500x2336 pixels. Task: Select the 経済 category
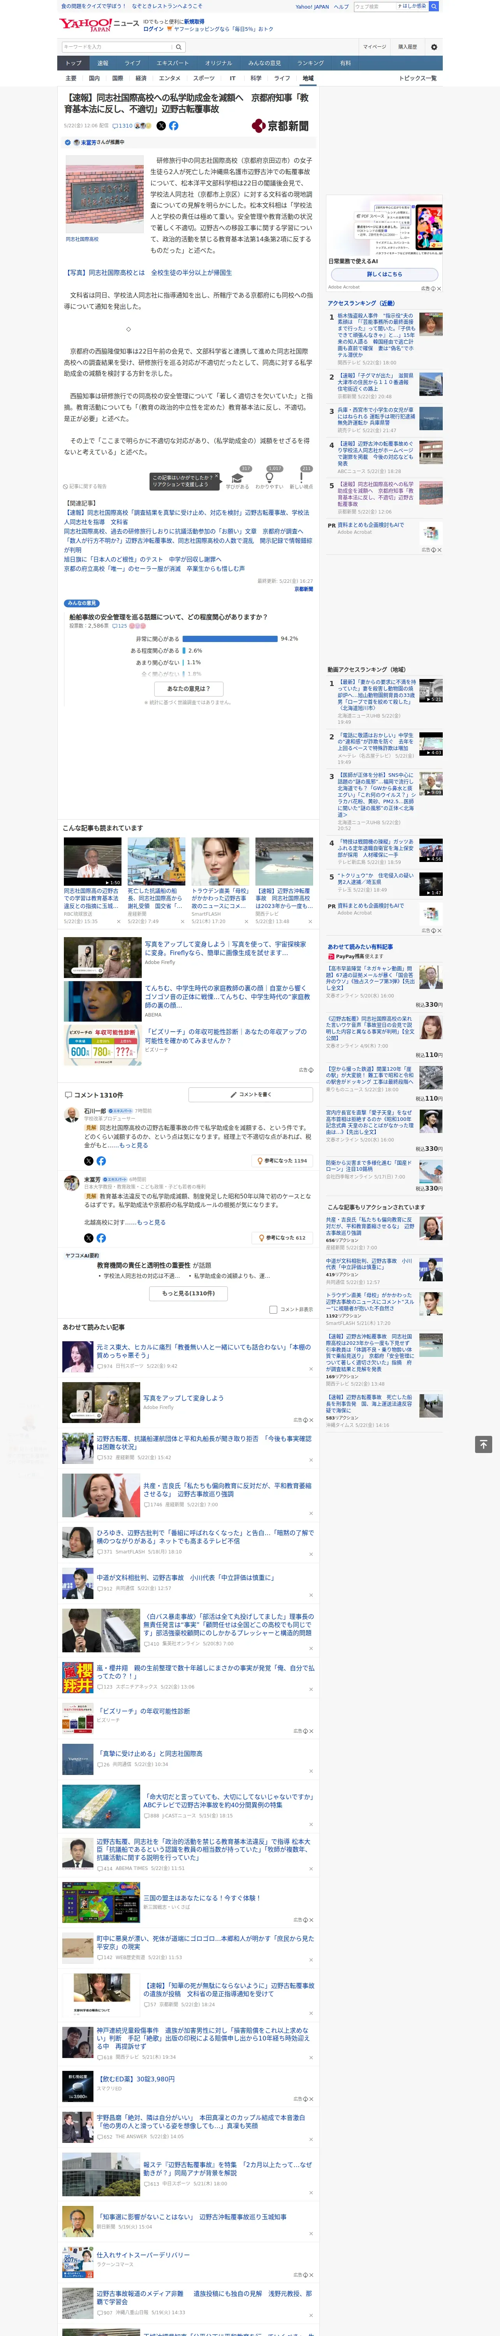click(x=141, y=79)
